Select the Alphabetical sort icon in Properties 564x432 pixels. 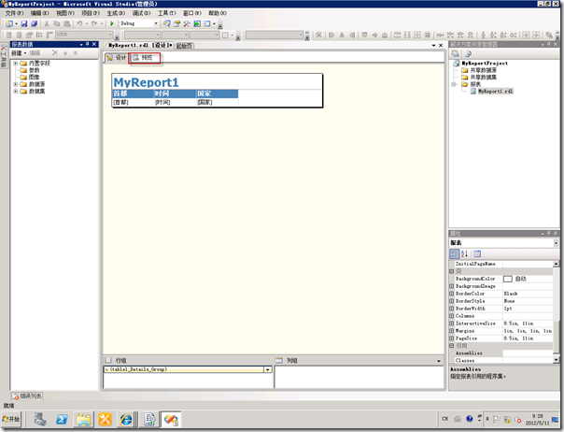point(465,253)
